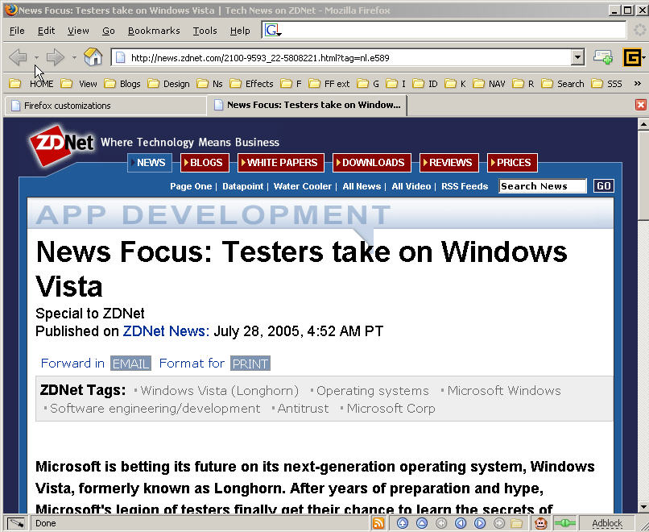Open the Edit menu
The width and height of the screenshot is (649, 532).
pyautogui.click(x=46, y=31)
